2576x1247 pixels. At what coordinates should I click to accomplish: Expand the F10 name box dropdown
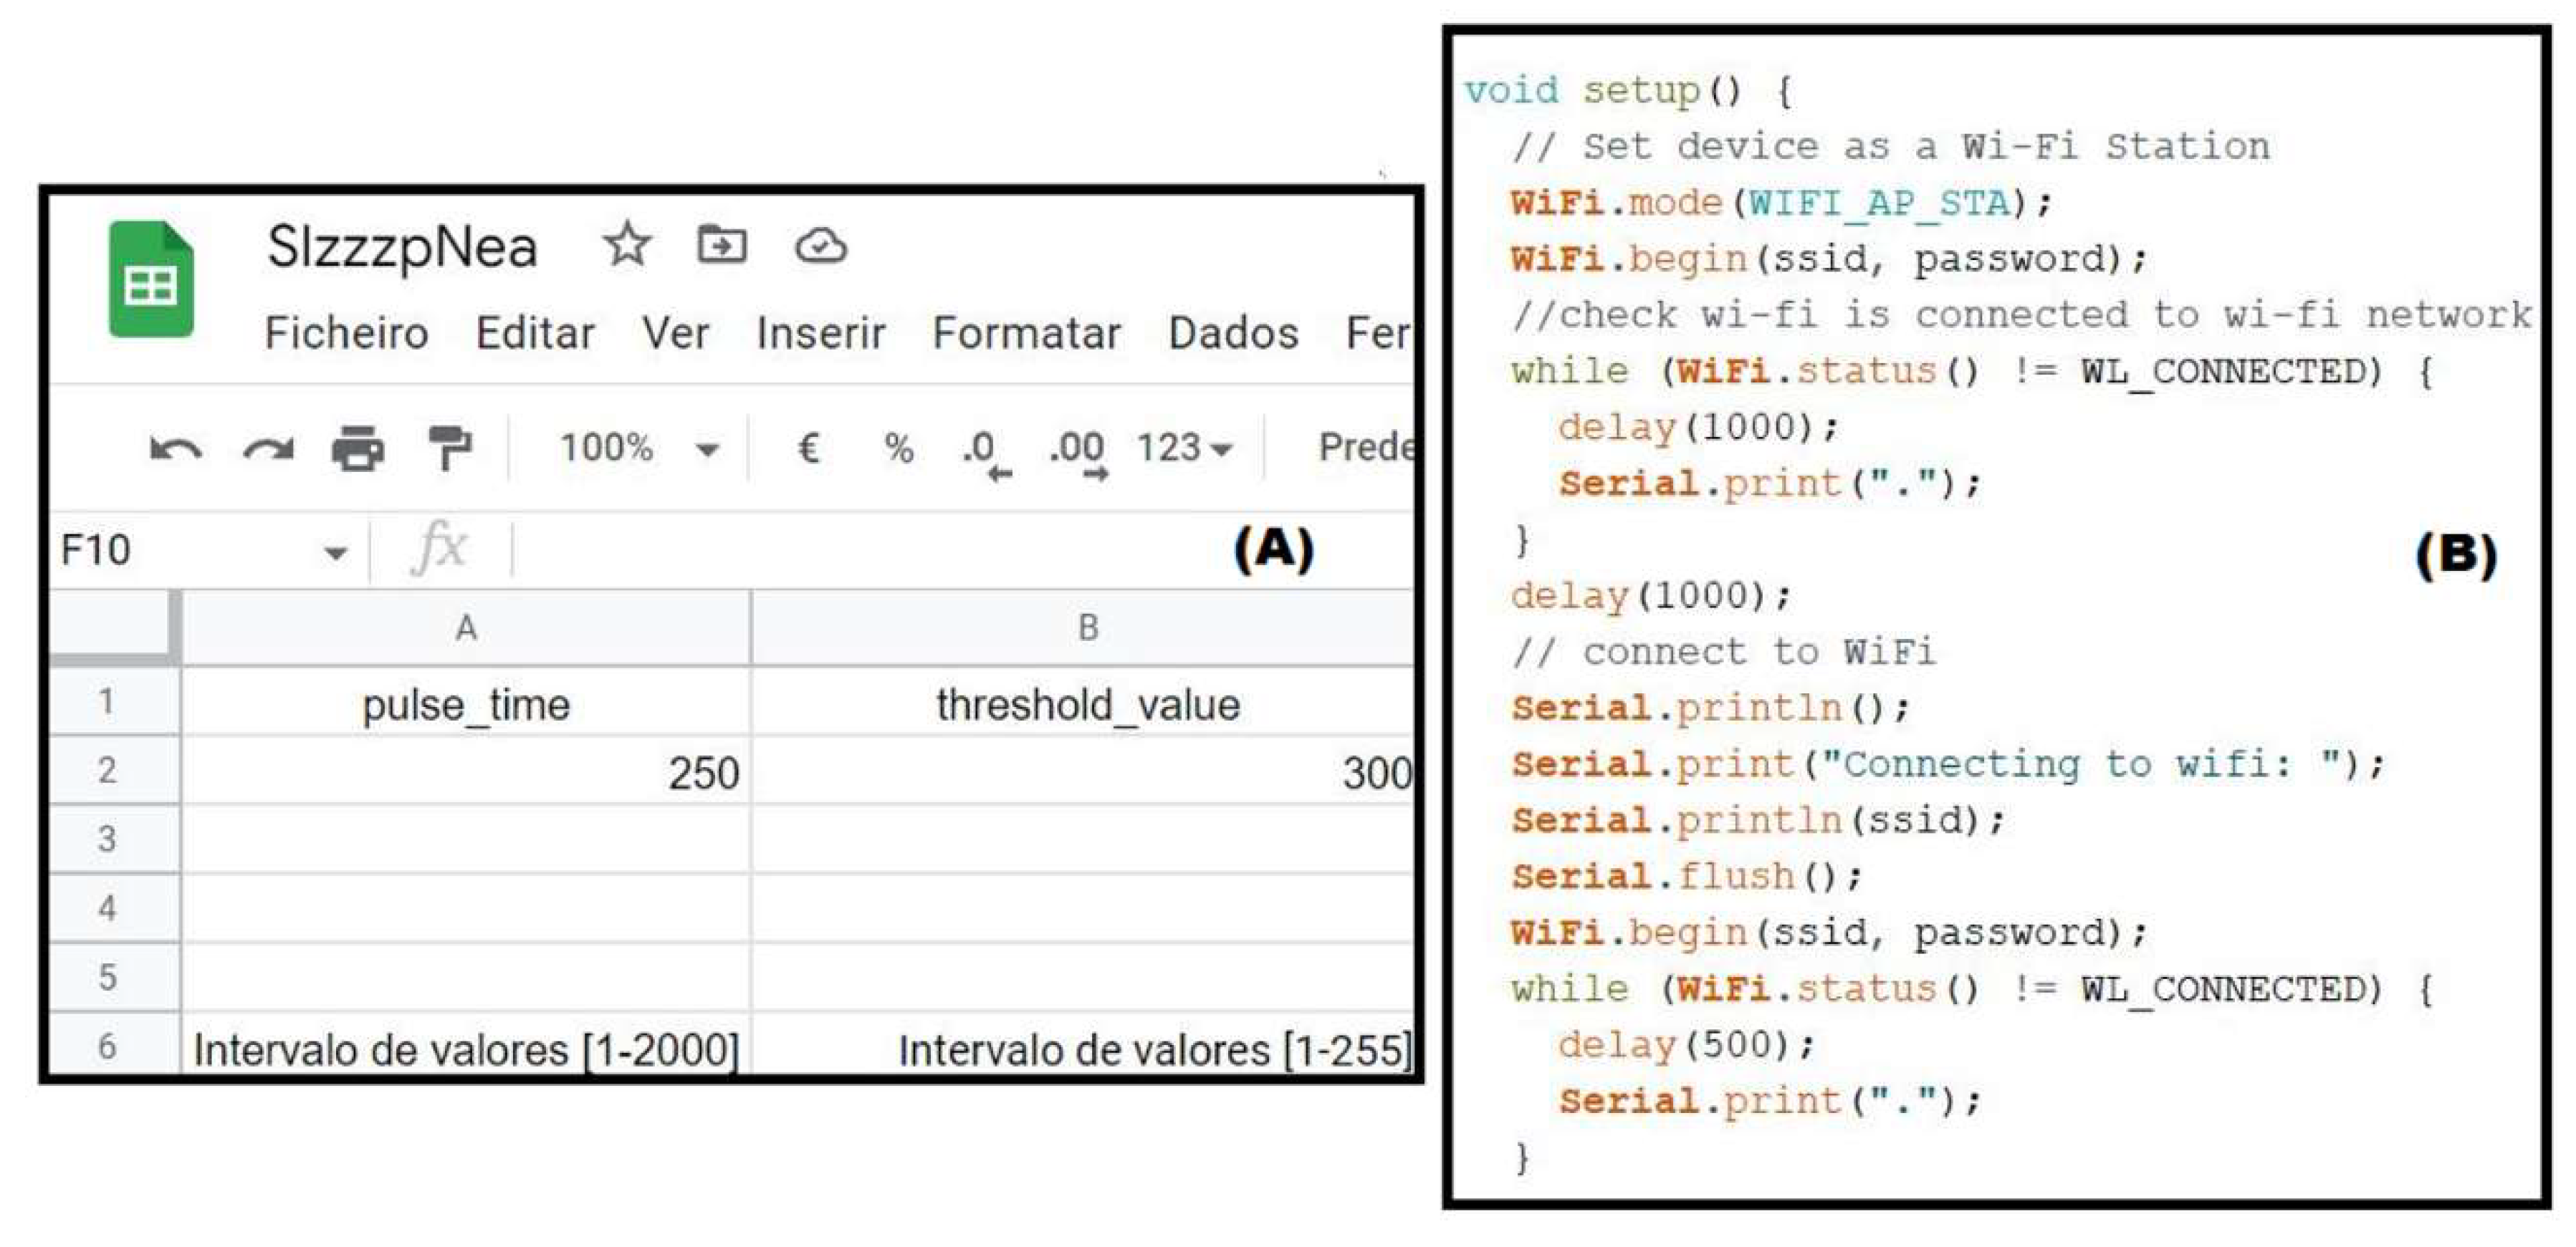(x=335, y=552)
